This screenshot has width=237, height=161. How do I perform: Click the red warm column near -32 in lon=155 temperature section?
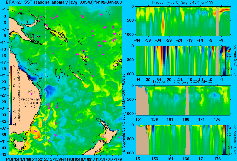pos(163,24)
